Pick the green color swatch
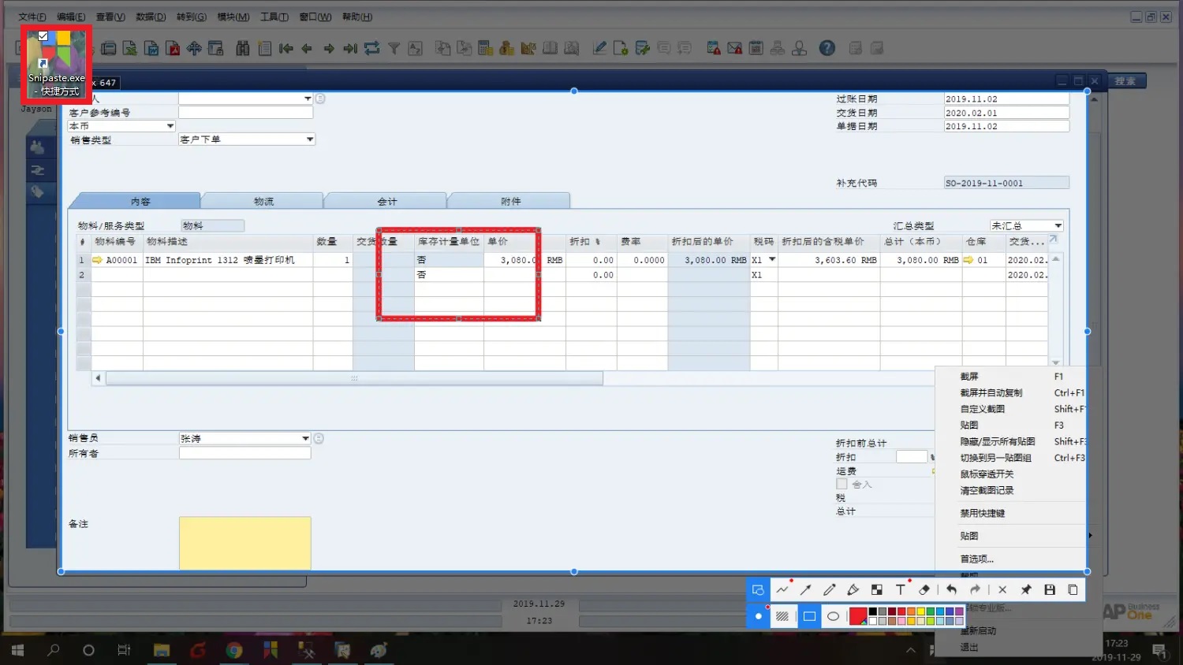 (x=931, y=611)
